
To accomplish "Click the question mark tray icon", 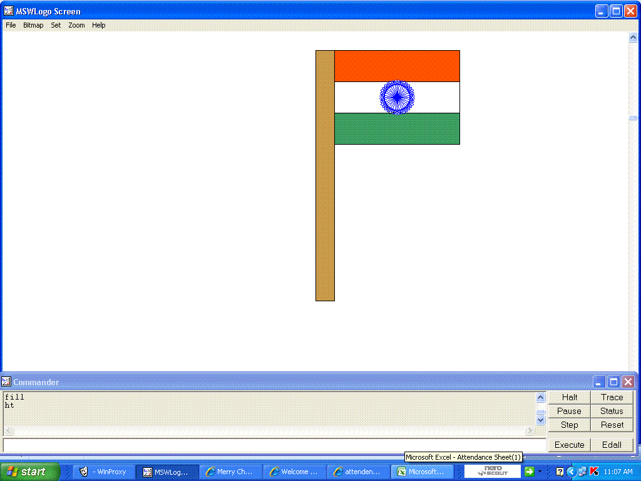I will [x=560, y=472].
